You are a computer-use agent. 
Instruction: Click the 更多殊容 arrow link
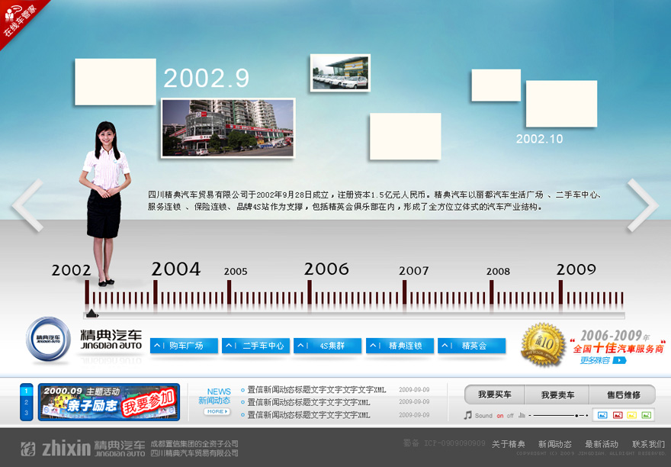pos(603,360)
